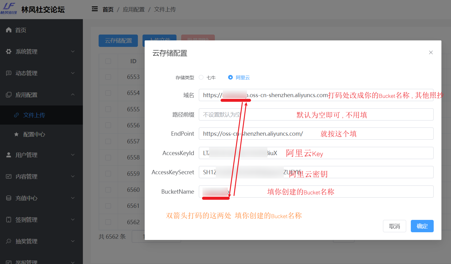Click the 抽奖管理 sparkle icon
The image size is (451, 264).
click(x=9, y=241)
